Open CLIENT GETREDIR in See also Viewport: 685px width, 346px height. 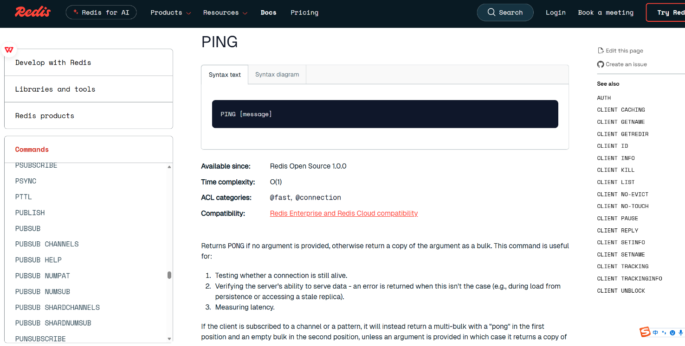pyautogui.click(x=623, y=134)
